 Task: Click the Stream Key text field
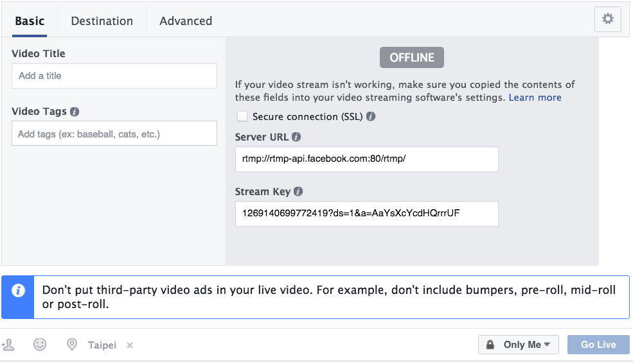coord(366,214)
